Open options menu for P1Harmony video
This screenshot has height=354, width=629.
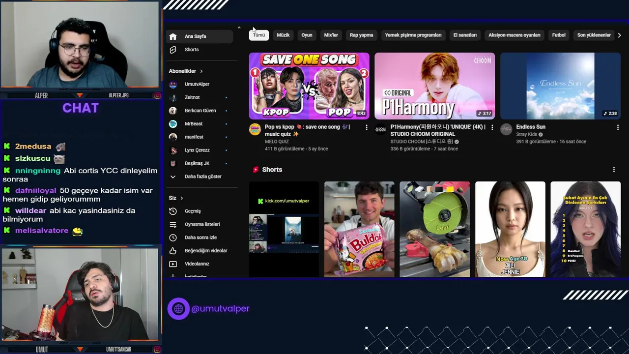[492, 127]
